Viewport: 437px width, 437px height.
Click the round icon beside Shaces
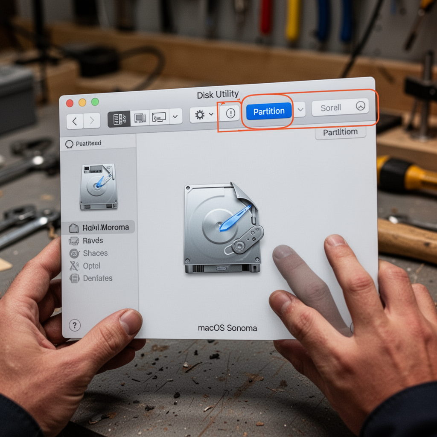tap(74, 253)
